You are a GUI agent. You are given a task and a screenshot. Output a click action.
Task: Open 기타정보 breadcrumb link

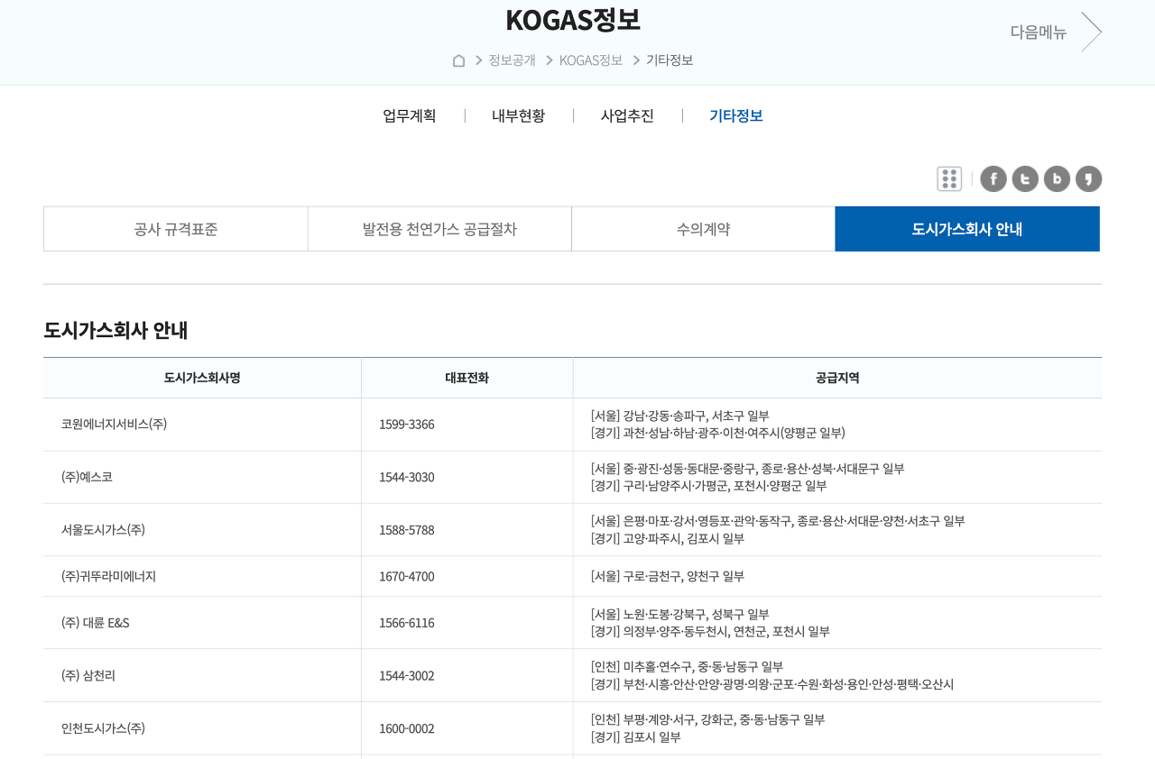pyautogui.click(x=670, y=60)
